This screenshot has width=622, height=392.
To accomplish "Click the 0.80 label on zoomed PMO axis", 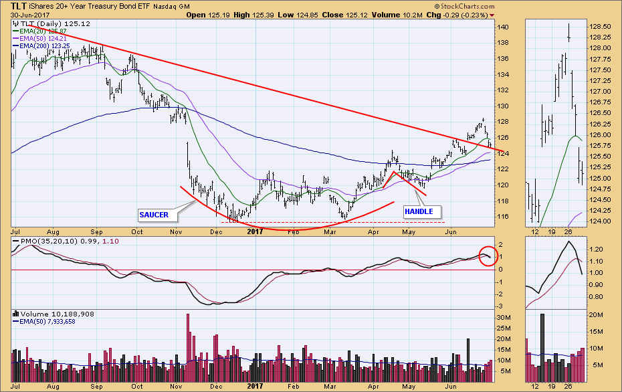I will tap(596, 297).
